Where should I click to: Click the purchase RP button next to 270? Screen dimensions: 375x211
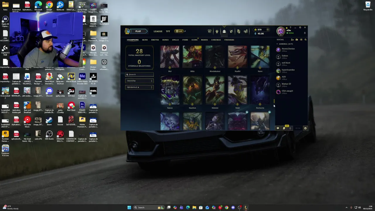267,30
